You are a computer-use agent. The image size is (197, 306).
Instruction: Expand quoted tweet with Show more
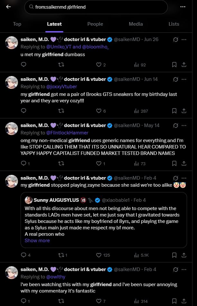coord(37,241)
